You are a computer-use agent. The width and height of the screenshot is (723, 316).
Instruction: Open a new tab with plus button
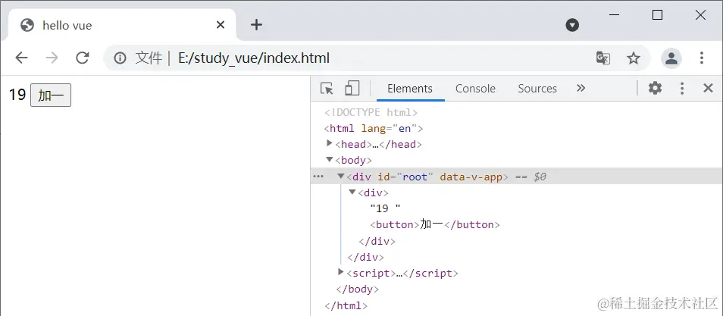pos(256,25)
